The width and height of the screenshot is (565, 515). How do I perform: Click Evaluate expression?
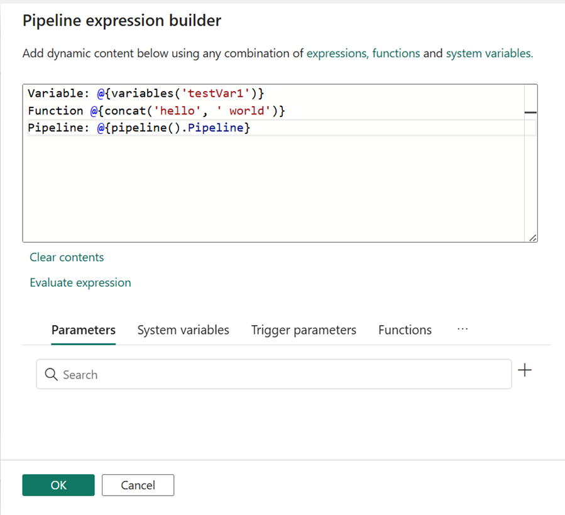80,282
